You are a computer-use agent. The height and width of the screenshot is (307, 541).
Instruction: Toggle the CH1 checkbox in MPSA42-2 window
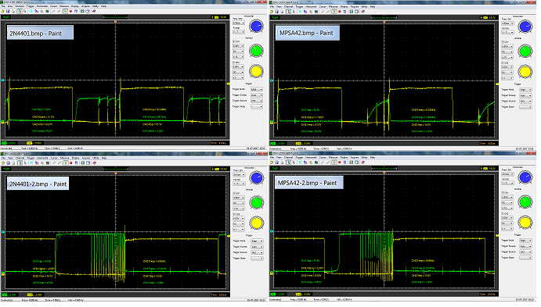coord(502,192)
